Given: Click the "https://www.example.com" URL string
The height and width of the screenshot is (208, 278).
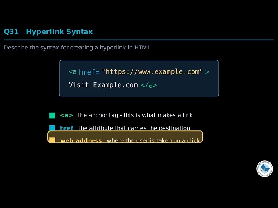Looking at the screenshot, I should pyautogui.click(x=152, y=72).
